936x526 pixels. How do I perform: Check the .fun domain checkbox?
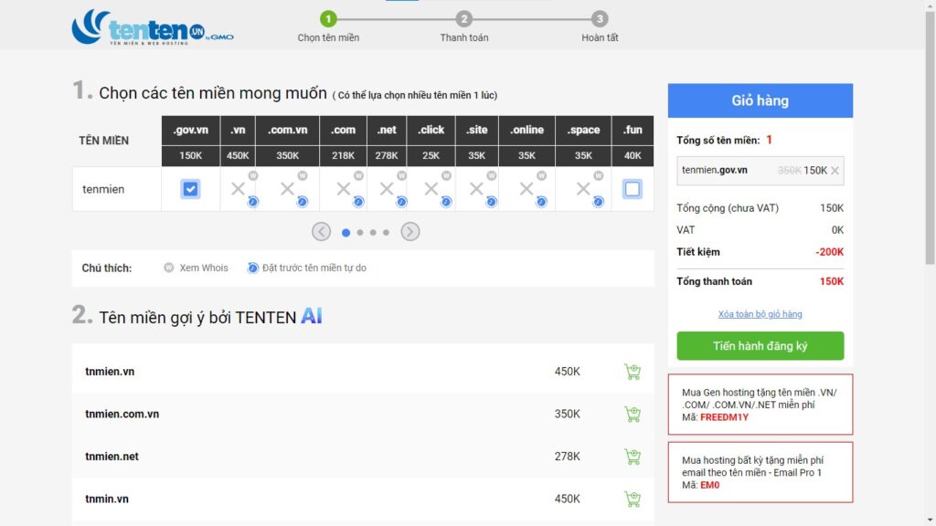coord(632,189)
